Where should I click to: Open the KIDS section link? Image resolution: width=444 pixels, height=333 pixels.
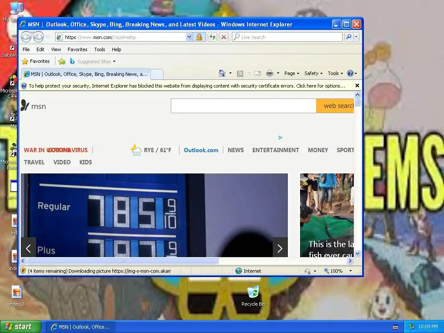click(85, 162)
